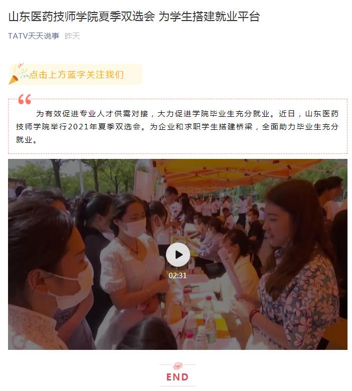
Task: Click the red quotation mark icon
Action: 25,99
